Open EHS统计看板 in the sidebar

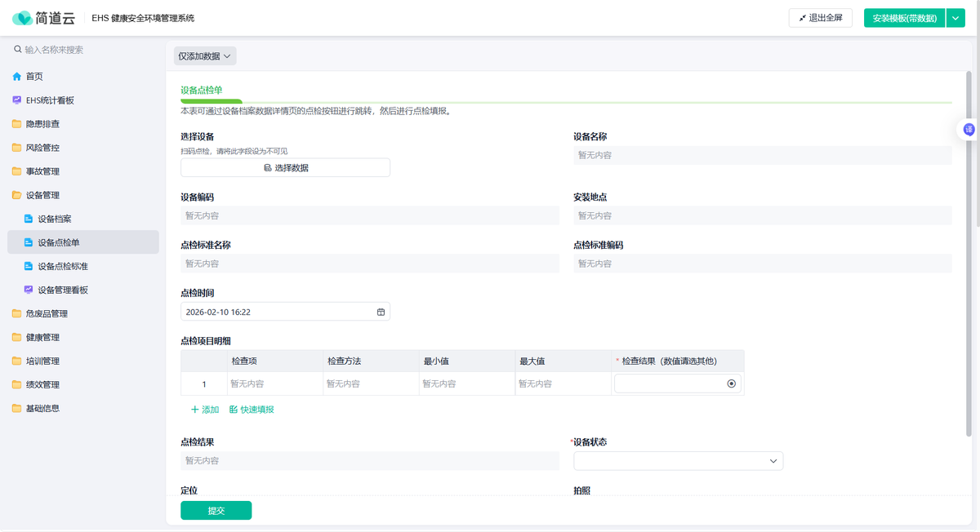point(82,100)
